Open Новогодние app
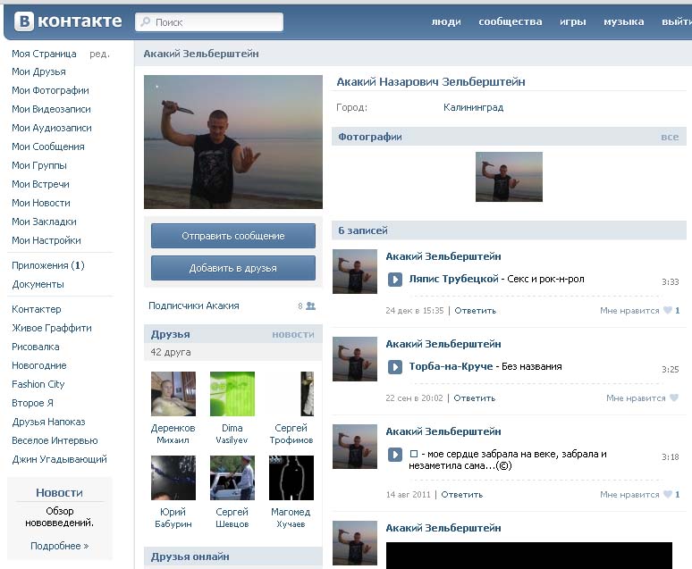 click(39, 365)
